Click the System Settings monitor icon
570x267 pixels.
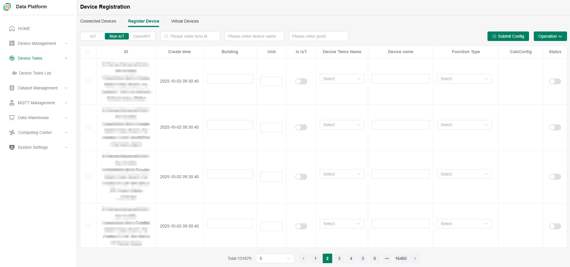(x=12, y=147)
